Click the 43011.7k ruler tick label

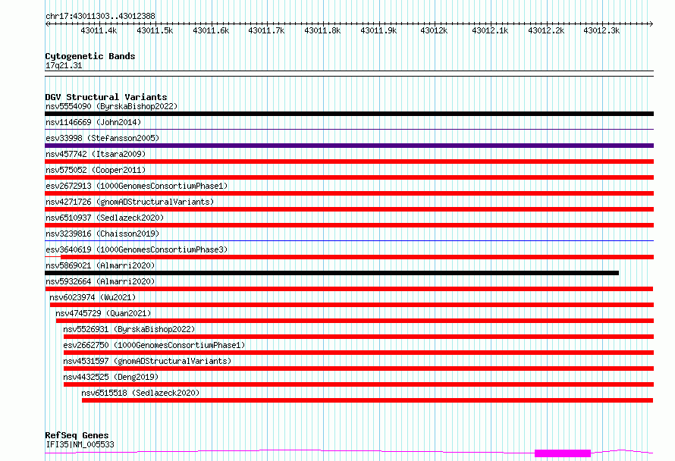click(266, 31)
